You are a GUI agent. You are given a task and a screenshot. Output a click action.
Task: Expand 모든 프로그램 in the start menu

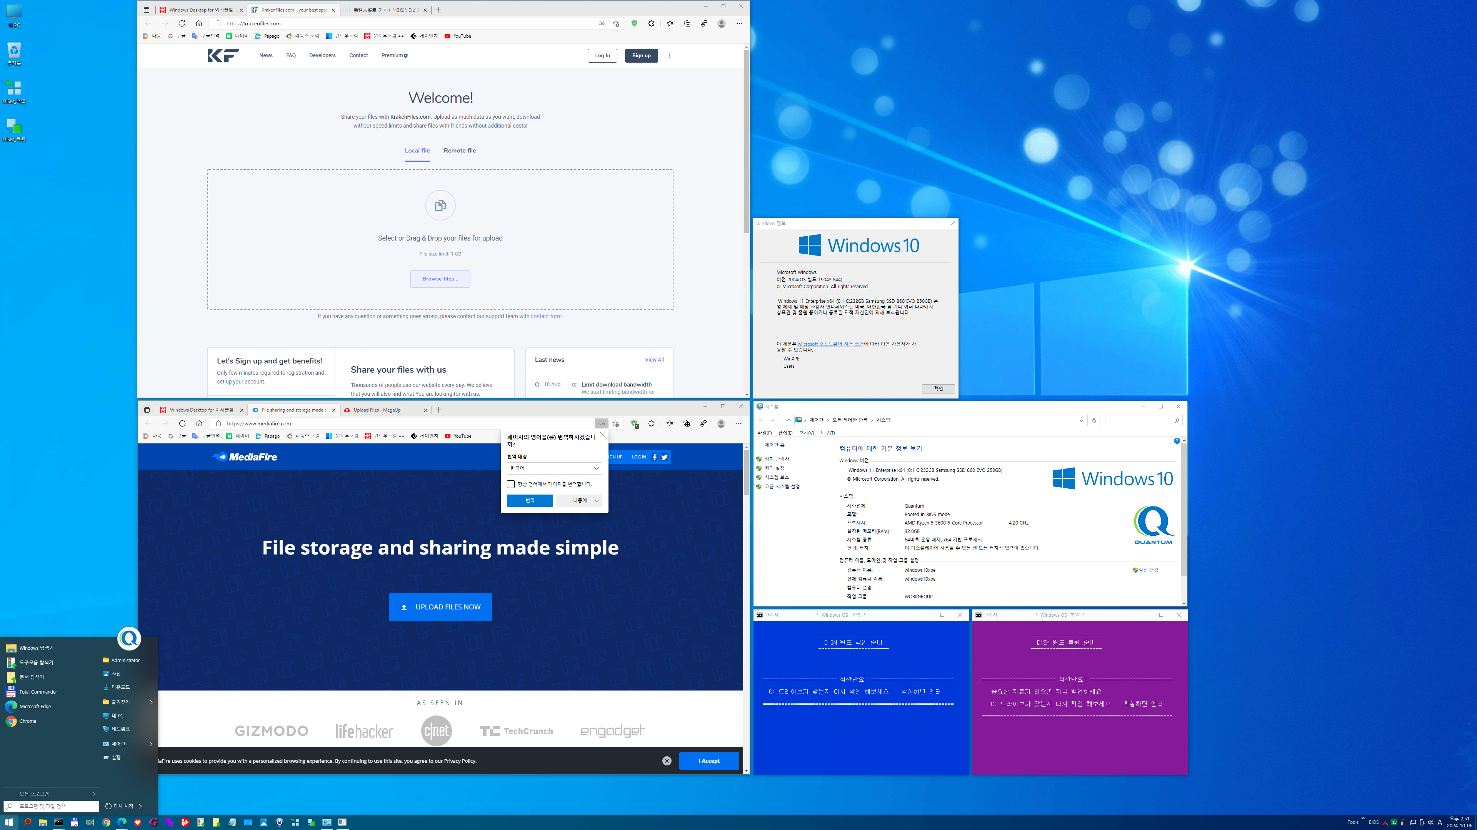[50, 793]
